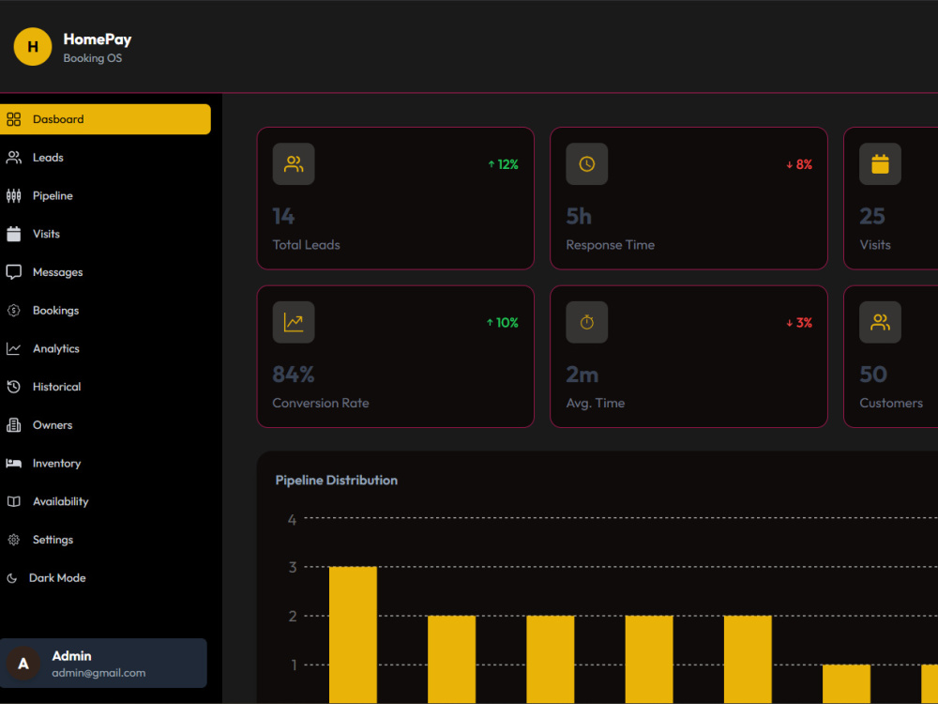This screenshot has width=938, height=704.
Task: Click the Historical clock icon
Action: (14, 387)
